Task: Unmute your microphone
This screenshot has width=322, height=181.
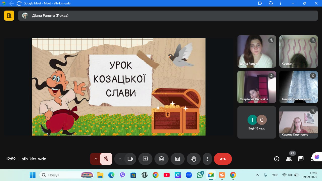Action: (106, 159)
